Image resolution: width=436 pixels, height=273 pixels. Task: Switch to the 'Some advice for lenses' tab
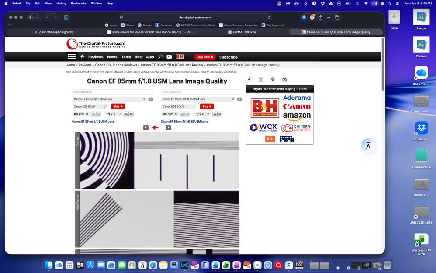tap(149, 32)
